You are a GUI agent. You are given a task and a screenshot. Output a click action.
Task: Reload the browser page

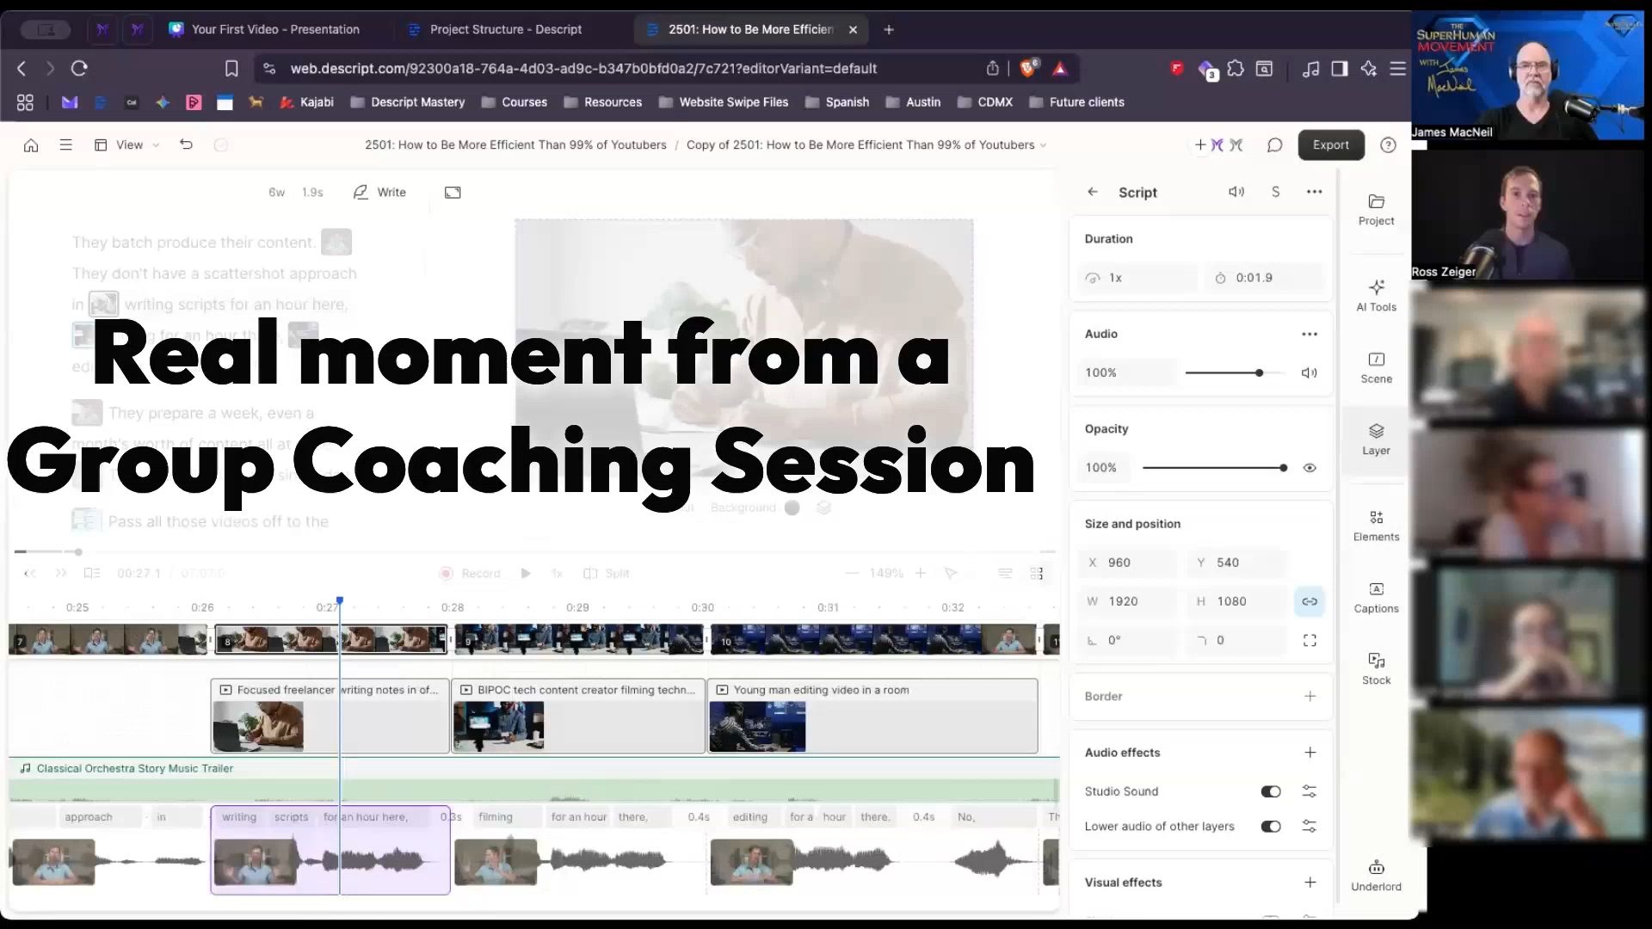click(79, 68)
